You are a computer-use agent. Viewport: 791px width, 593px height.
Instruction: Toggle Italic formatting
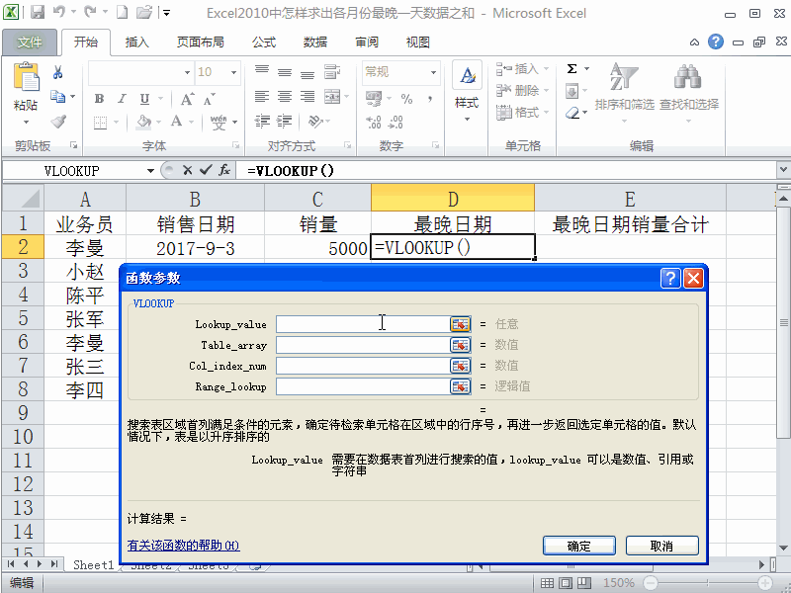(x=122, y=99)
